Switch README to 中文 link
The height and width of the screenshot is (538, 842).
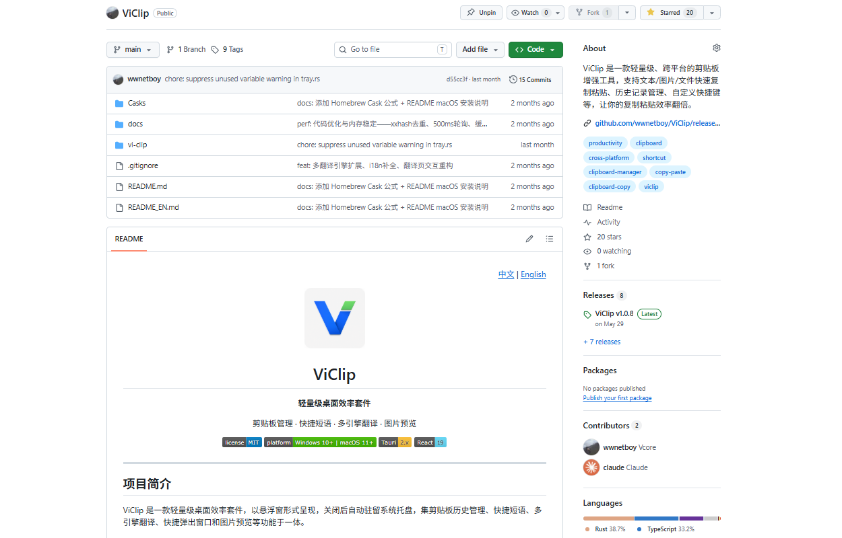coord(506,274)
